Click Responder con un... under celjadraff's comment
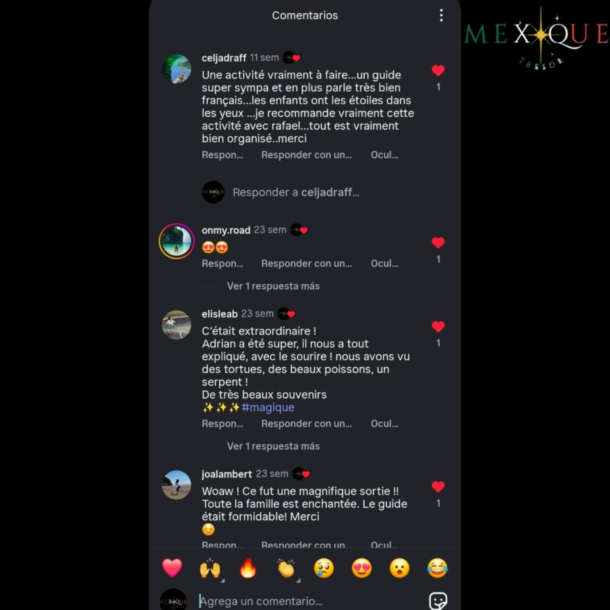 [306, 155]
